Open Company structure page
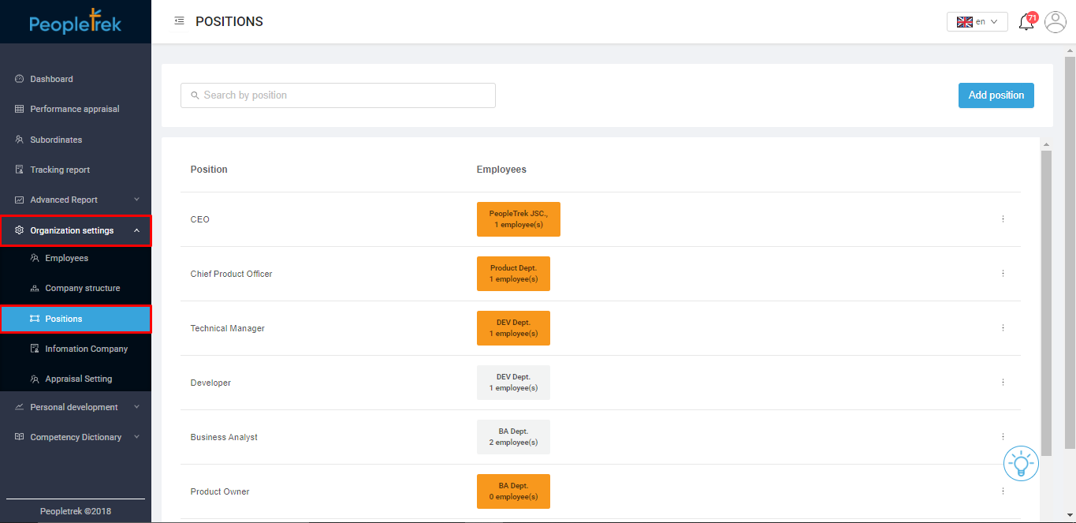The height and width of the screenshot is (523, 1076). (82, 289)
